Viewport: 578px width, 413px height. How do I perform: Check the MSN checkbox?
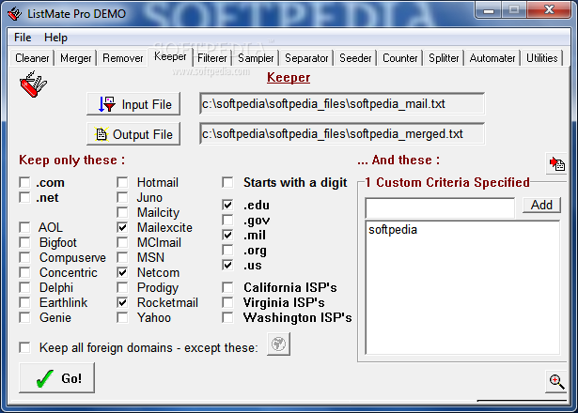click(x=122, y=257)
